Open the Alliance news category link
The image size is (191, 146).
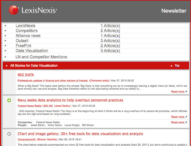(28, 36)
